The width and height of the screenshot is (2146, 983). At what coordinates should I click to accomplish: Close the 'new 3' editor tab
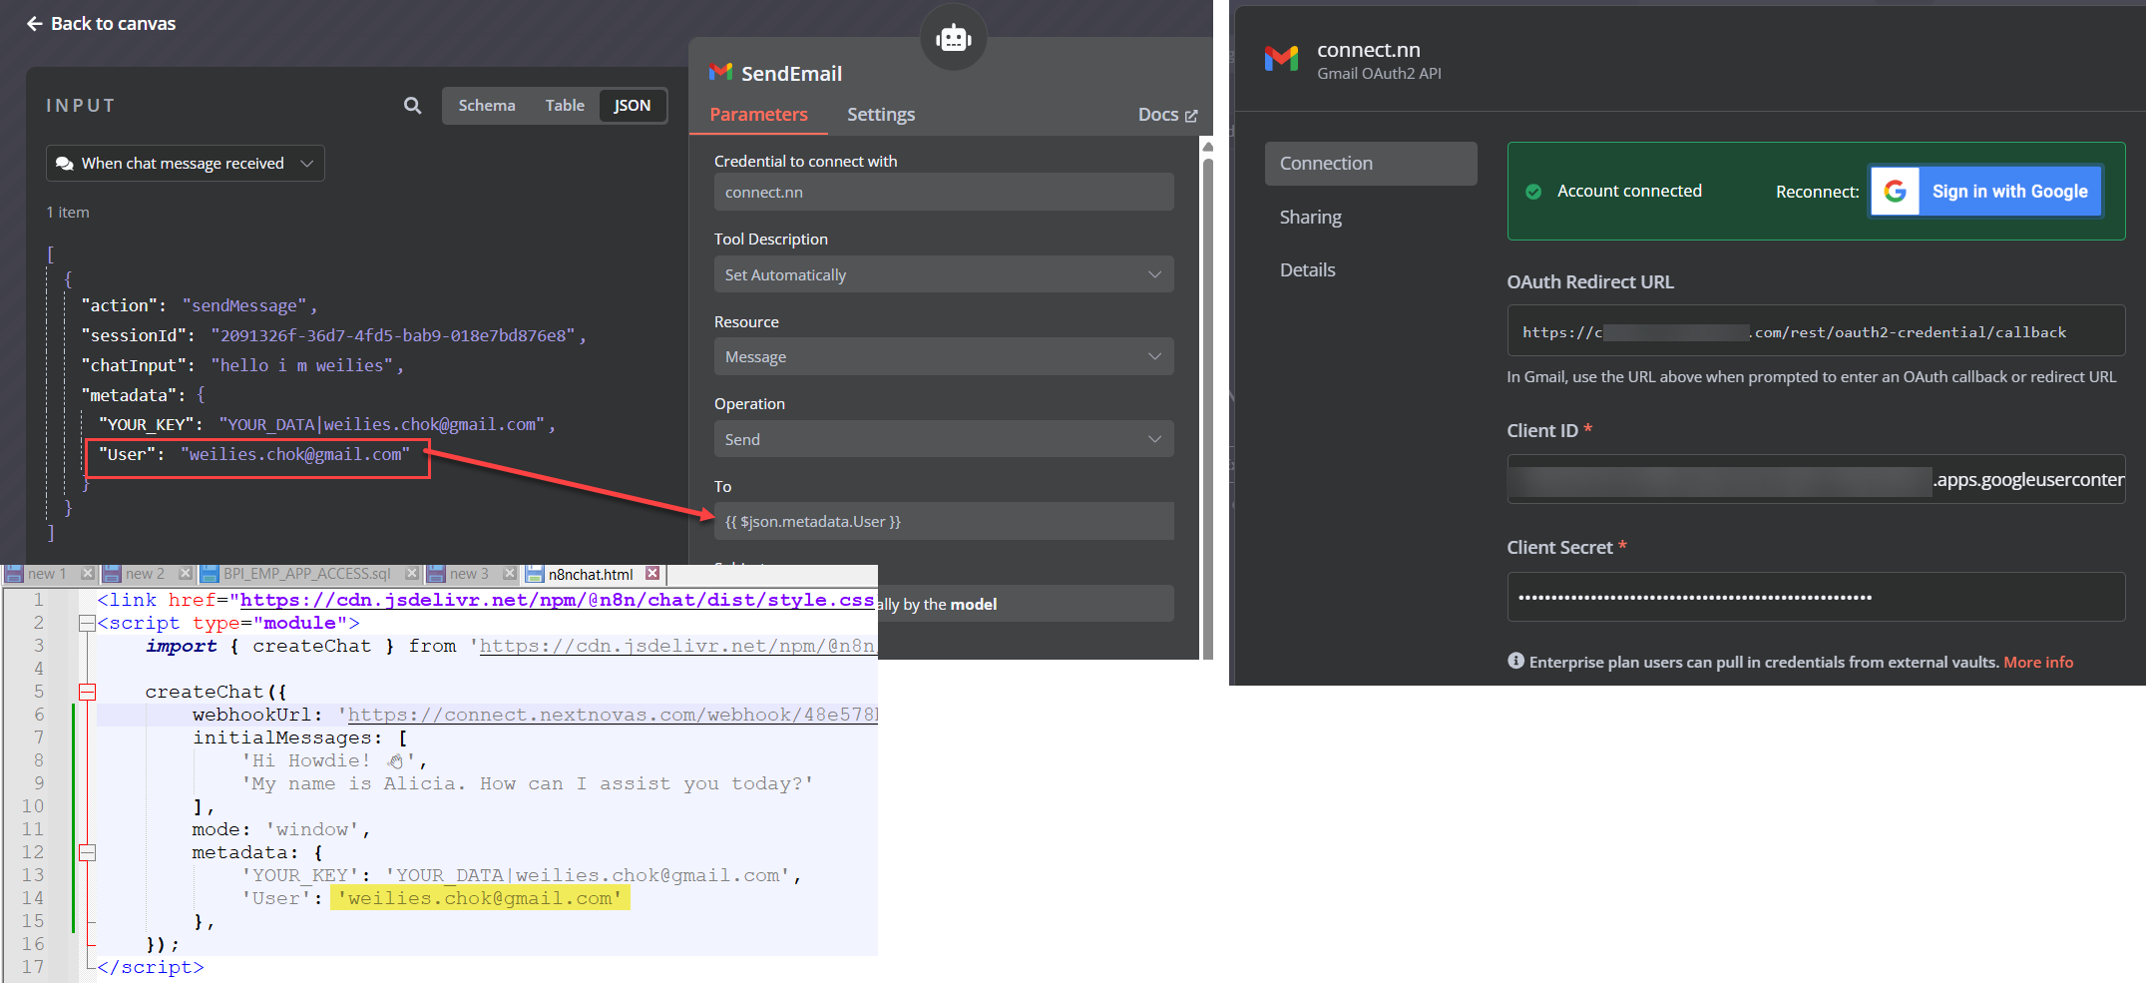pyautogui.click(x=510, y=574)
